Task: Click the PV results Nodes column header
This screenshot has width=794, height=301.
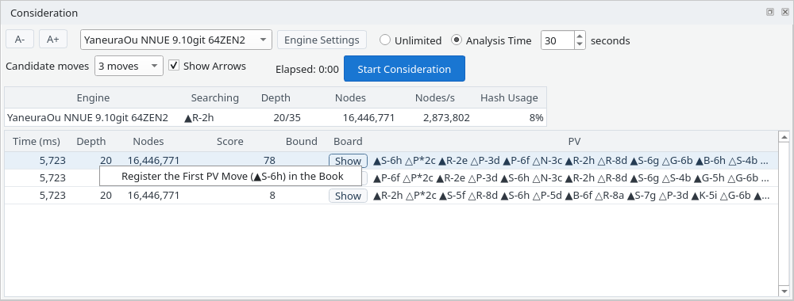Action: (148, 142)
